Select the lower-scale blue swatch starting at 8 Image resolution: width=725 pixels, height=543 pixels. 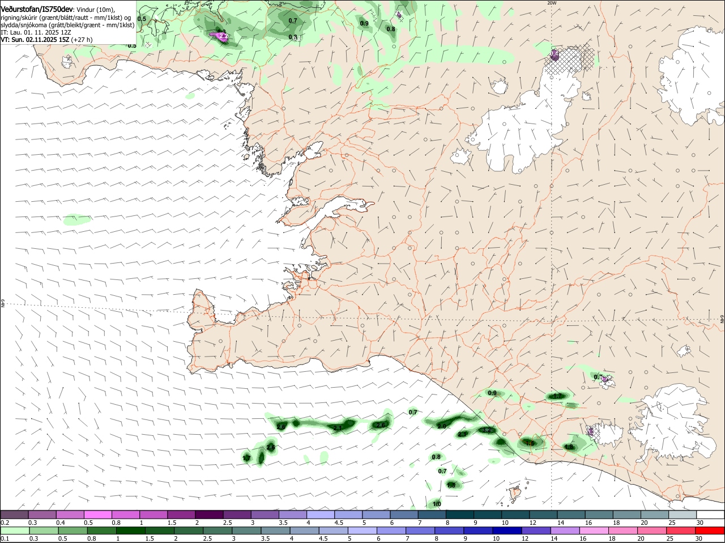click(x=450, y=531)
